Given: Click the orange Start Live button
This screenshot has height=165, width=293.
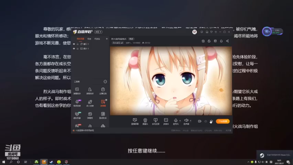Looking at the screenshot, I should pos(223,121).
